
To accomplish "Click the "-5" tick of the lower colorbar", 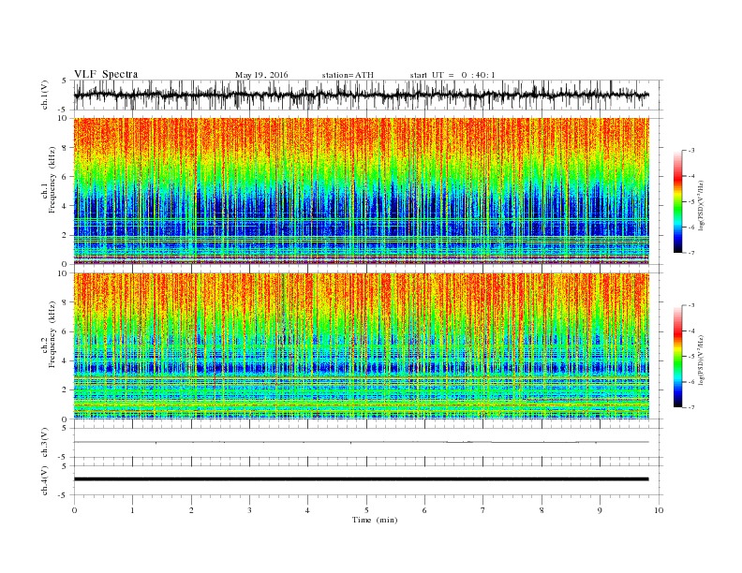I will point(691,356).
